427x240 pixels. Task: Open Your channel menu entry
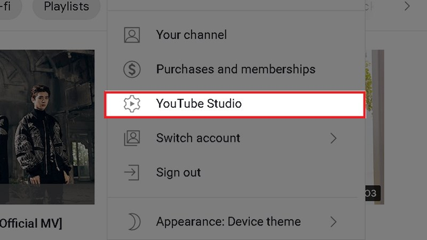(236, 35)
